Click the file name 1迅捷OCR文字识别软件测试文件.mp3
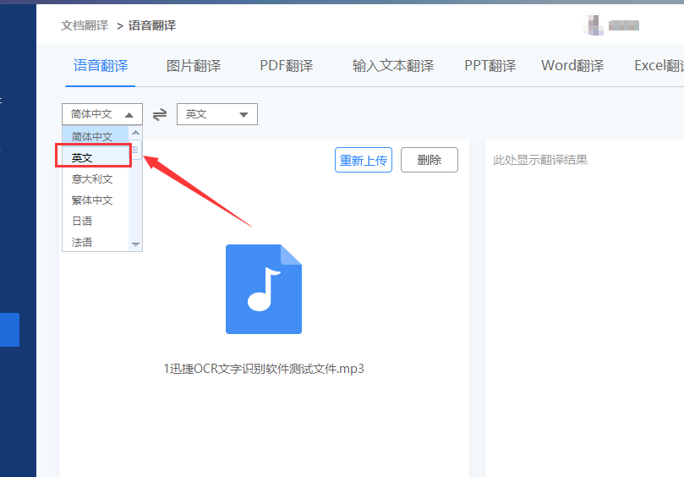Screen dimensions: 684x477 pyautogui.click(x=264, y=370)
